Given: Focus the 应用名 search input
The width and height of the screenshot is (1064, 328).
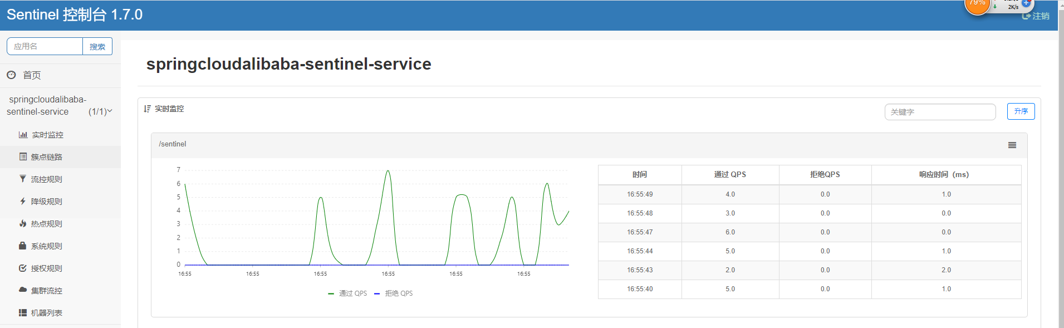Looking at the screenshot, I should [45, 46].
